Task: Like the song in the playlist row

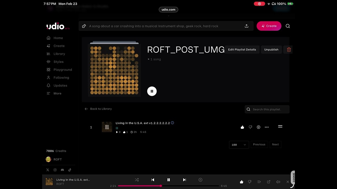Action: [x=242, y=127]
